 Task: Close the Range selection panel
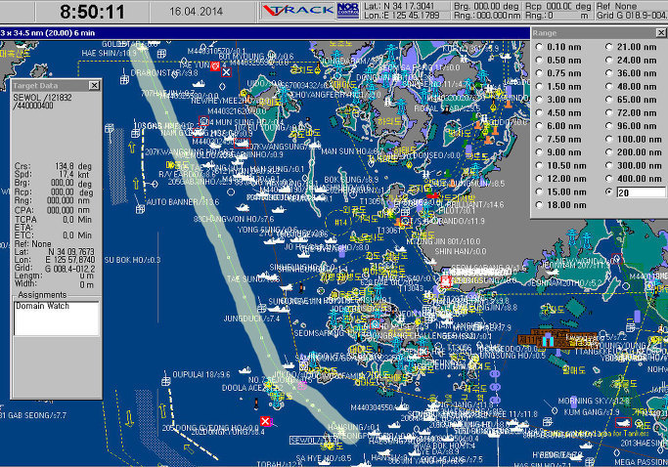click(661, 33)
